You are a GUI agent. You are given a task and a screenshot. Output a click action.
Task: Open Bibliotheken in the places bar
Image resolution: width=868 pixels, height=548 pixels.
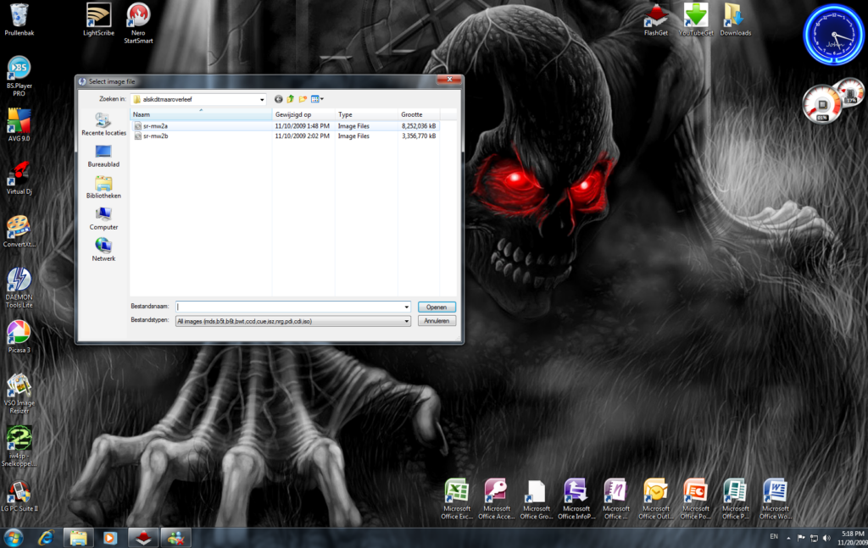click(103, 187)
